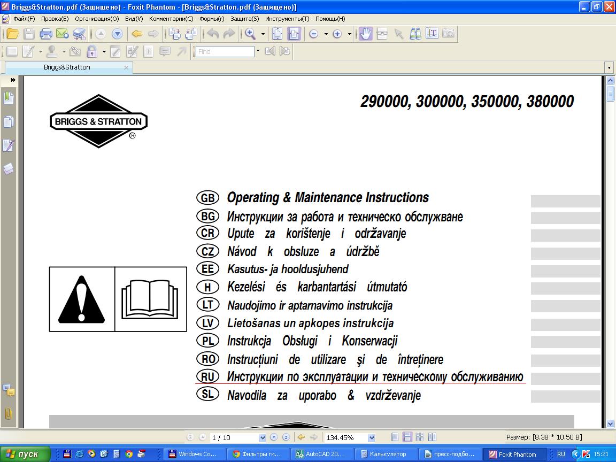616x462 pixels.
Task: Toggle the bookmarks panel in sidebar
Action: 9,98
